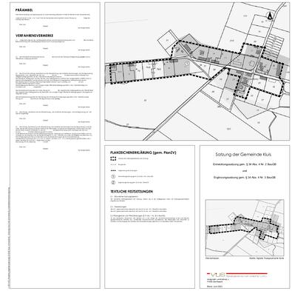Click the PRÄAMBEL heading

tap(24, 10)
